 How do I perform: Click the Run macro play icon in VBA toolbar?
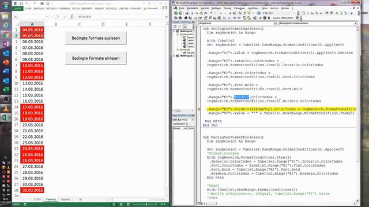tap(221, 13)
